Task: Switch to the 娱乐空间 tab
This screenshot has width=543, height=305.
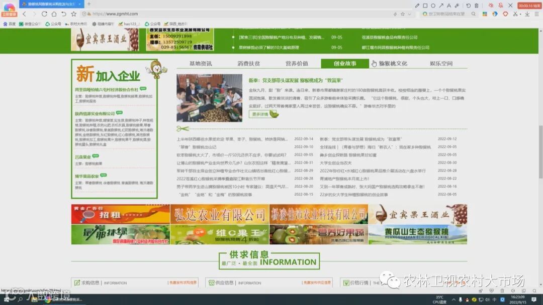Action: (x=441, y=64)
